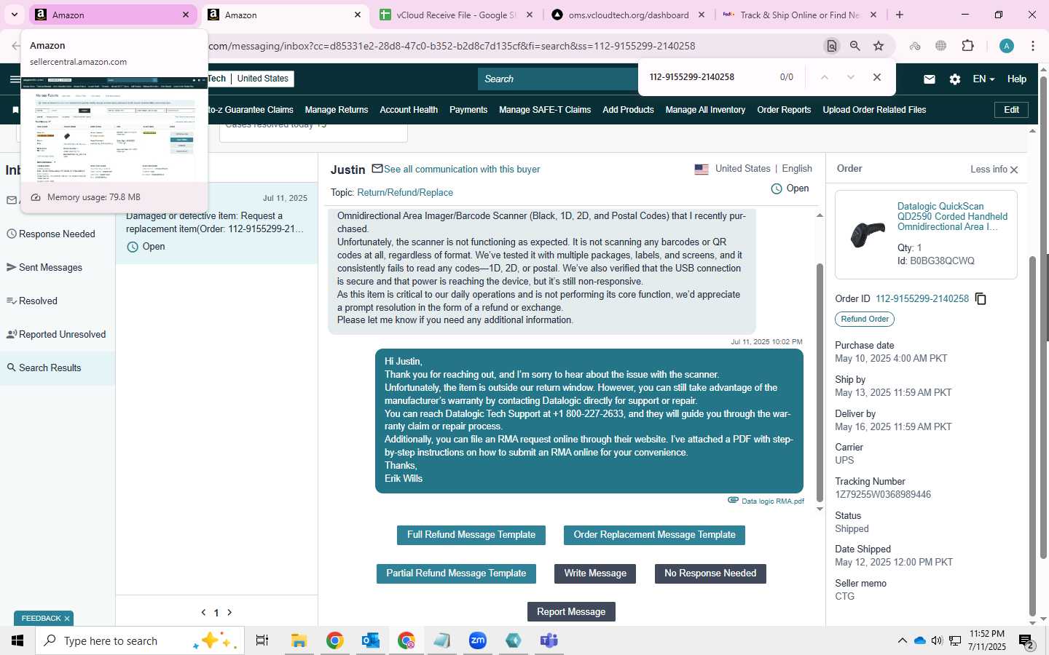
Task: Open Microsoft Teams from taskbar
Action: [x=549, y=640]
